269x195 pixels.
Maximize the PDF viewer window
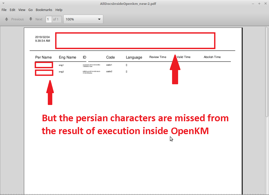pos(259,4)
